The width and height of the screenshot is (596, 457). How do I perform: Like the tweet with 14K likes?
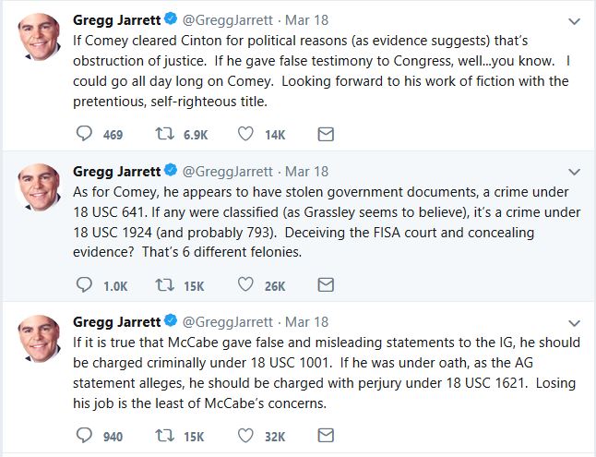[246, 135]
